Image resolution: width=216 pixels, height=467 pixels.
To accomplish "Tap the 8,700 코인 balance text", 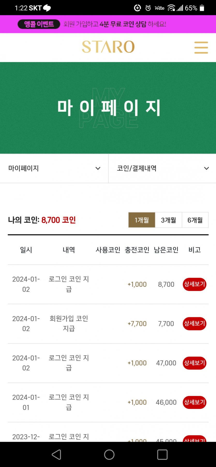I will (58, 220).
